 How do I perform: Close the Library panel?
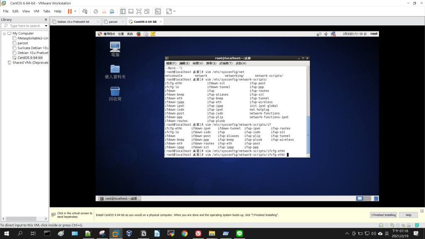[x=46, y=20]
